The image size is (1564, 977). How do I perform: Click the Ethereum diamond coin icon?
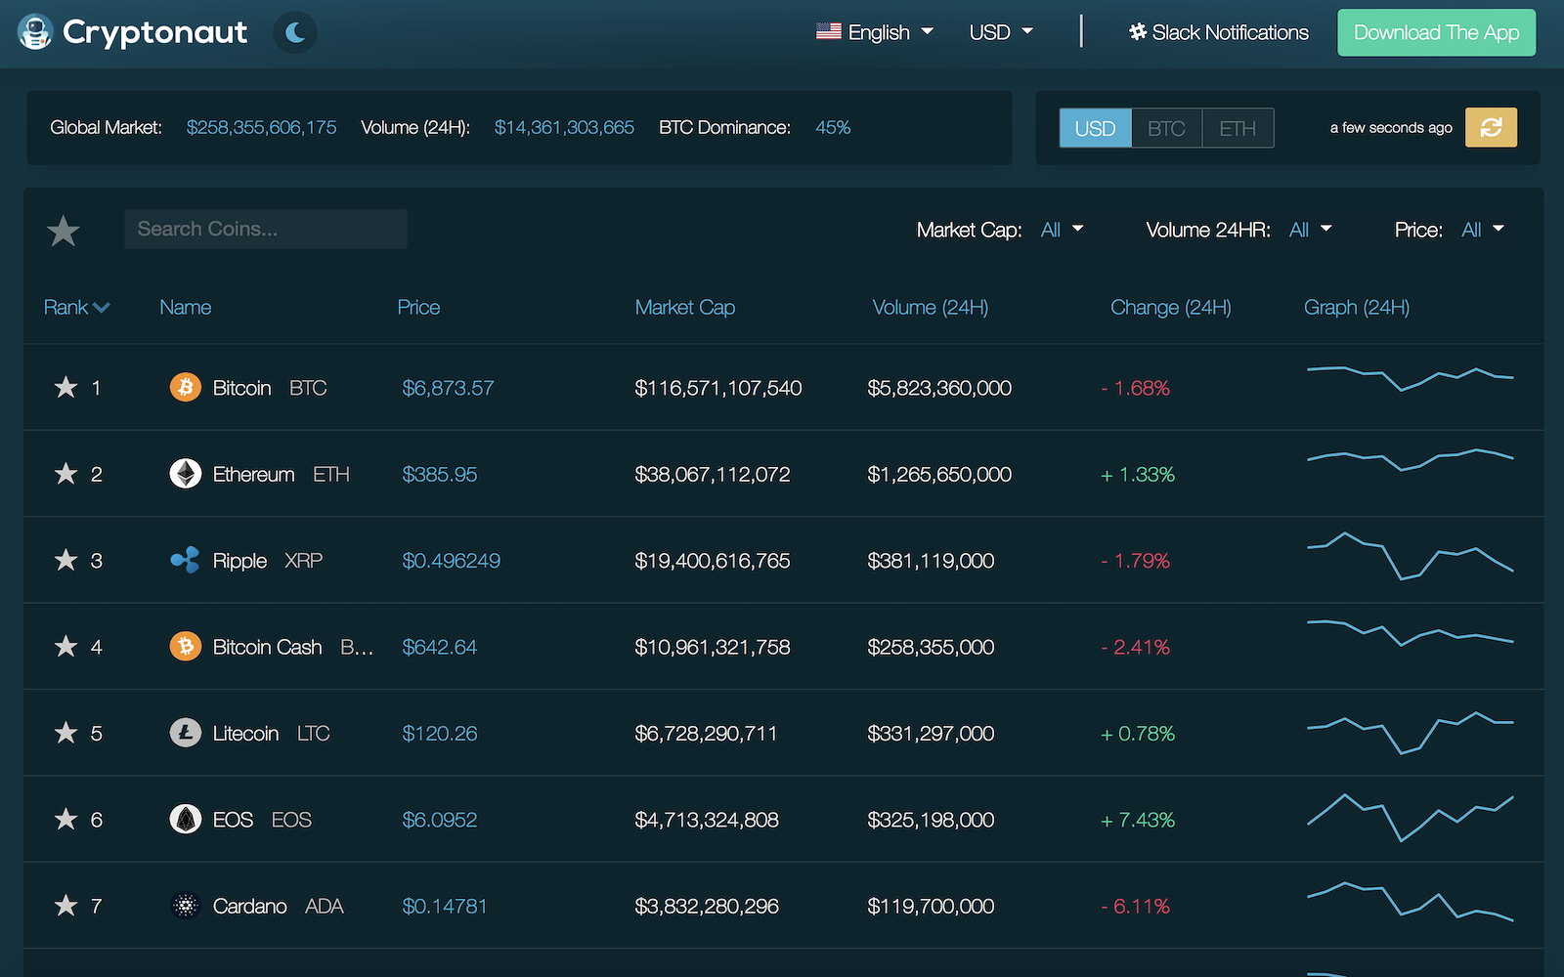click(x=186, y=474)
